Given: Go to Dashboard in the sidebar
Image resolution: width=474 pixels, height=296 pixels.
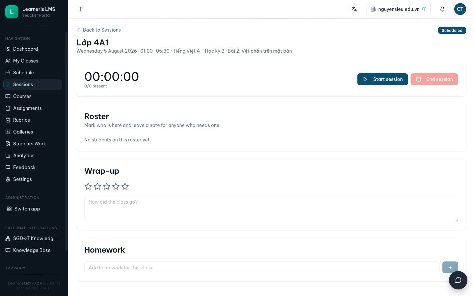Looking at the screenshot, I should click(32, 49).
